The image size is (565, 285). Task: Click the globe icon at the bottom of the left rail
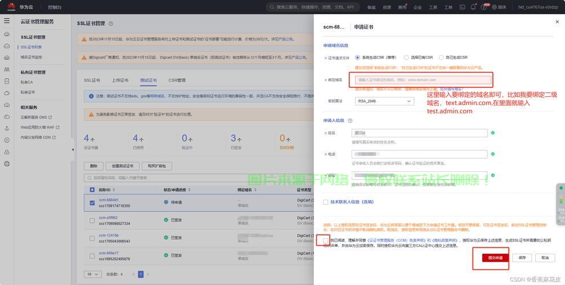(x=7, y=164)
